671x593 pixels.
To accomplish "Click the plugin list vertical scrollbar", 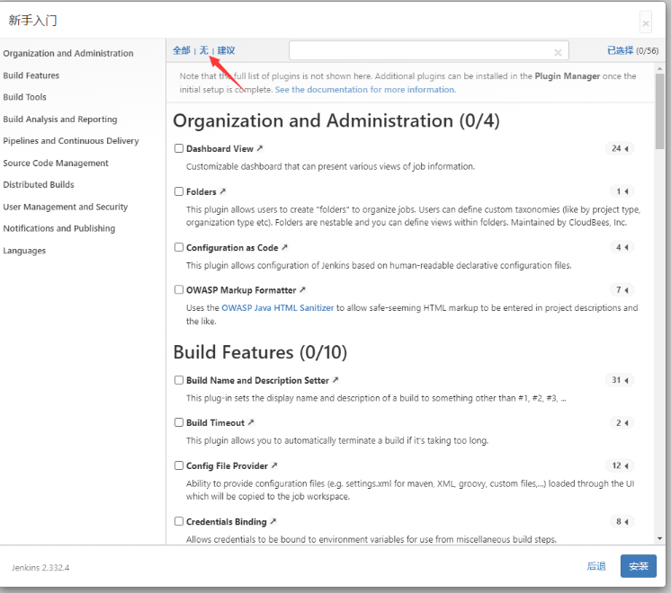I will click(x=661, y=117).
